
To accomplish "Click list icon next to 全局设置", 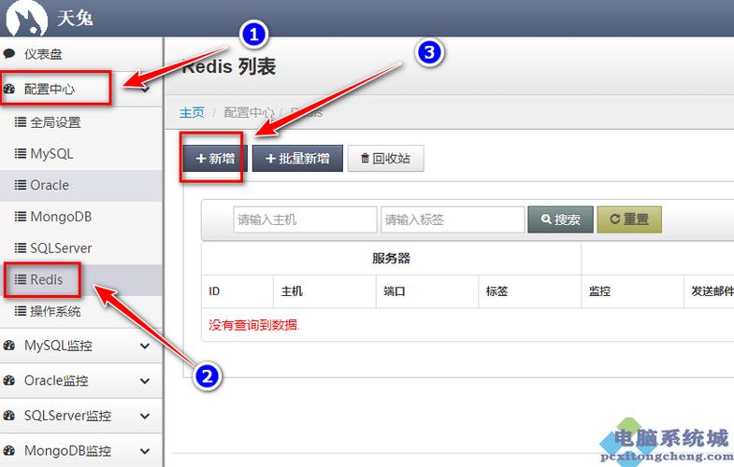I will 21,122.
